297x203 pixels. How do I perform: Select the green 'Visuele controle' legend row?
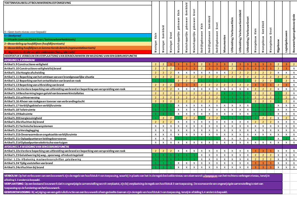pyautogui.click(x=76, y=39)
